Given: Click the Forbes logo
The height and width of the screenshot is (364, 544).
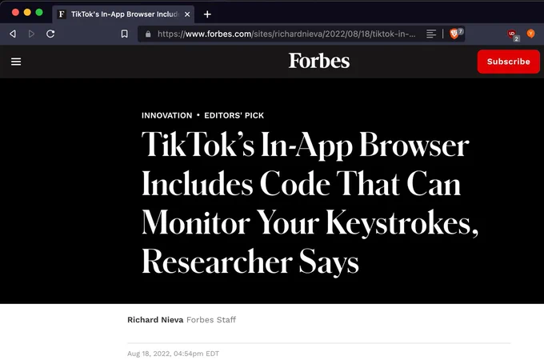Looking at the screenshot, I should coord(319,61).
